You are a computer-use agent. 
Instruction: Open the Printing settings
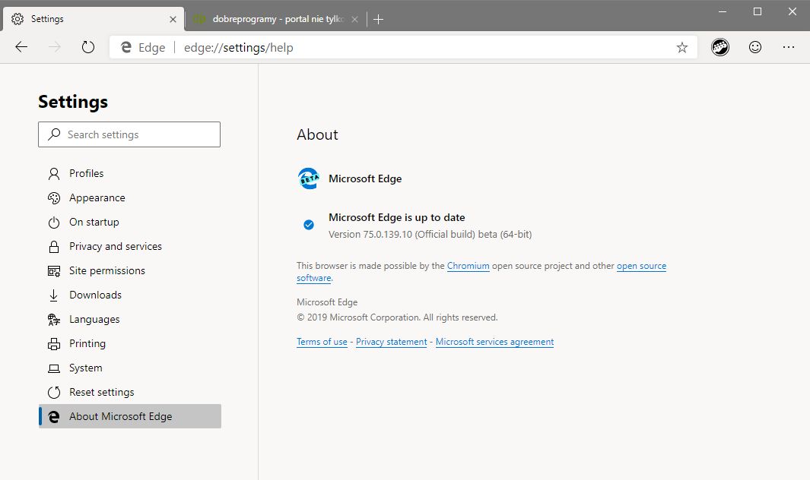88,343
